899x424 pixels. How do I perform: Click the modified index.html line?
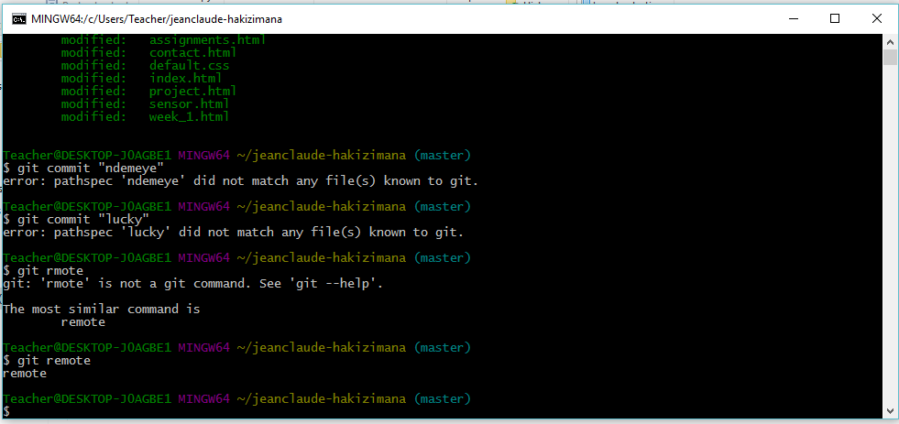[142, 78]
